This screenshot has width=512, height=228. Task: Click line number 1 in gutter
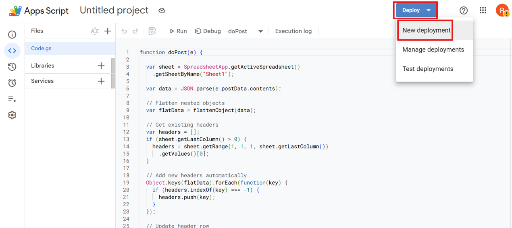(x=127, y=52)
